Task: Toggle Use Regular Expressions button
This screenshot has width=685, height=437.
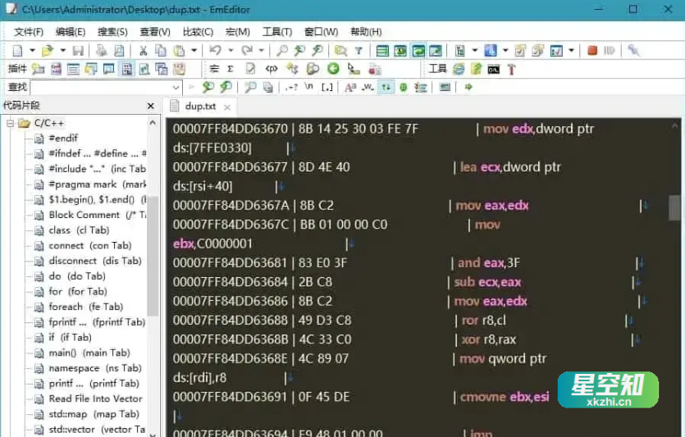Action: pyautogui.click(x=291, y=87)
